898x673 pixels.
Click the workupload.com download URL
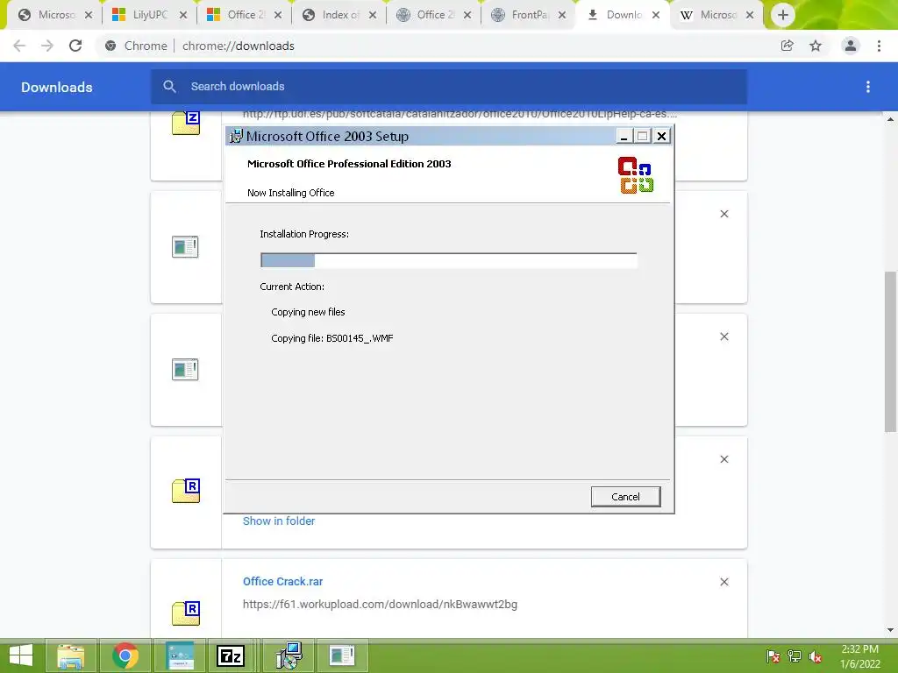(380, 605)
